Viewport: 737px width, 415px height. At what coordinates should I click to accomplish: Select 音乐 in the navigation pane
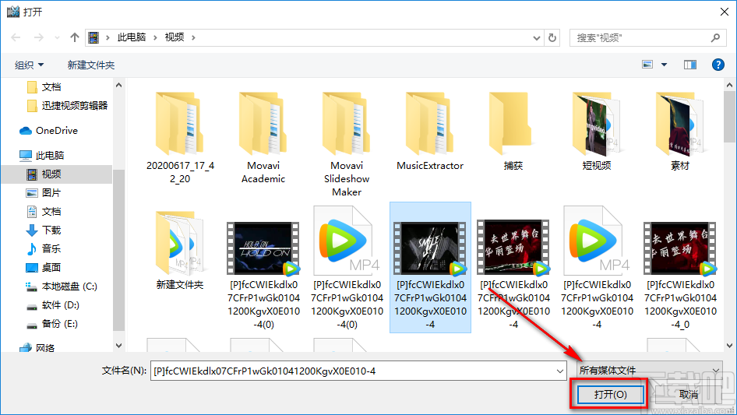(44, 248)
